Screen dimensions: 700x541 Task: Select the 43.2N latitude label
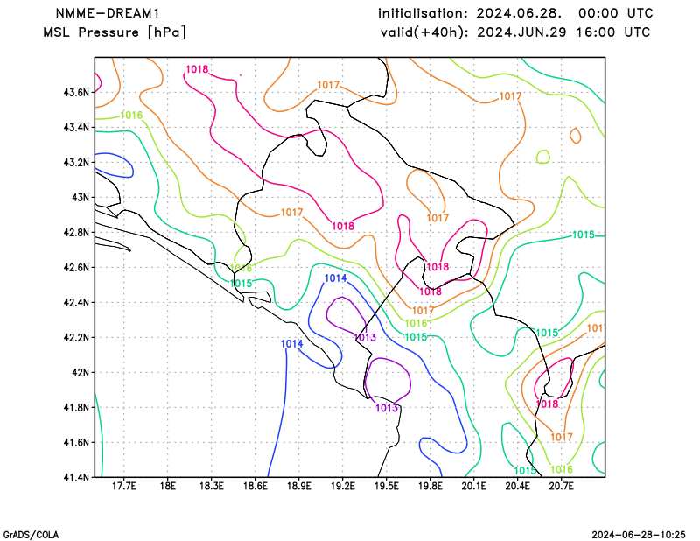[x=76, y=163]
